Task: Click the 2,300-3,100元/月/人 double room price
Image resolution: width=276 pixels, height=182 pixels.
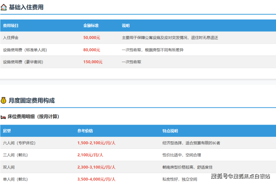Action: coord(96,167)
